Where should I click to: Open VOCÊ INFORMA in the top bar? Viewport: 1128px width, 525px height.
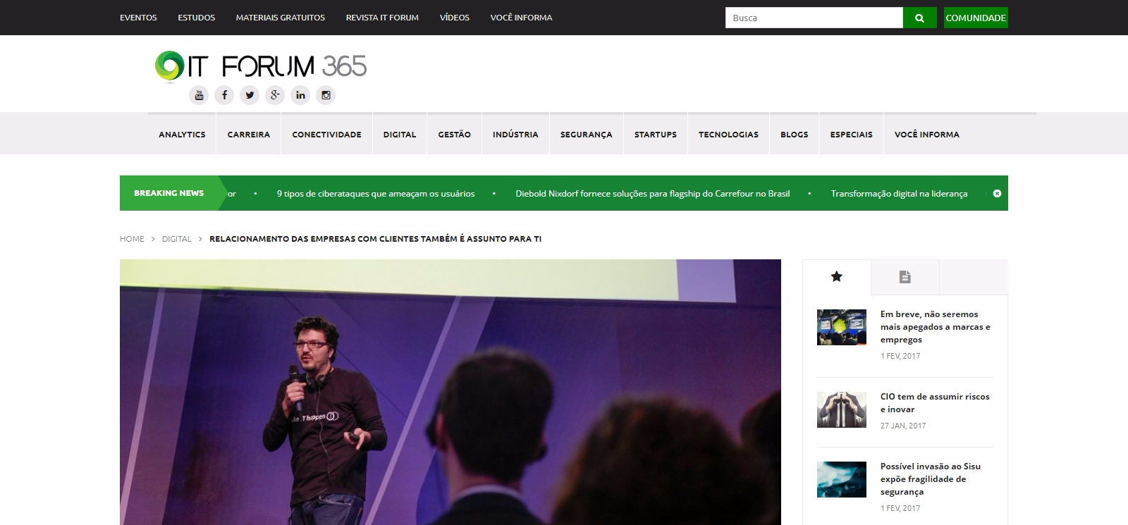coord(522,18)
